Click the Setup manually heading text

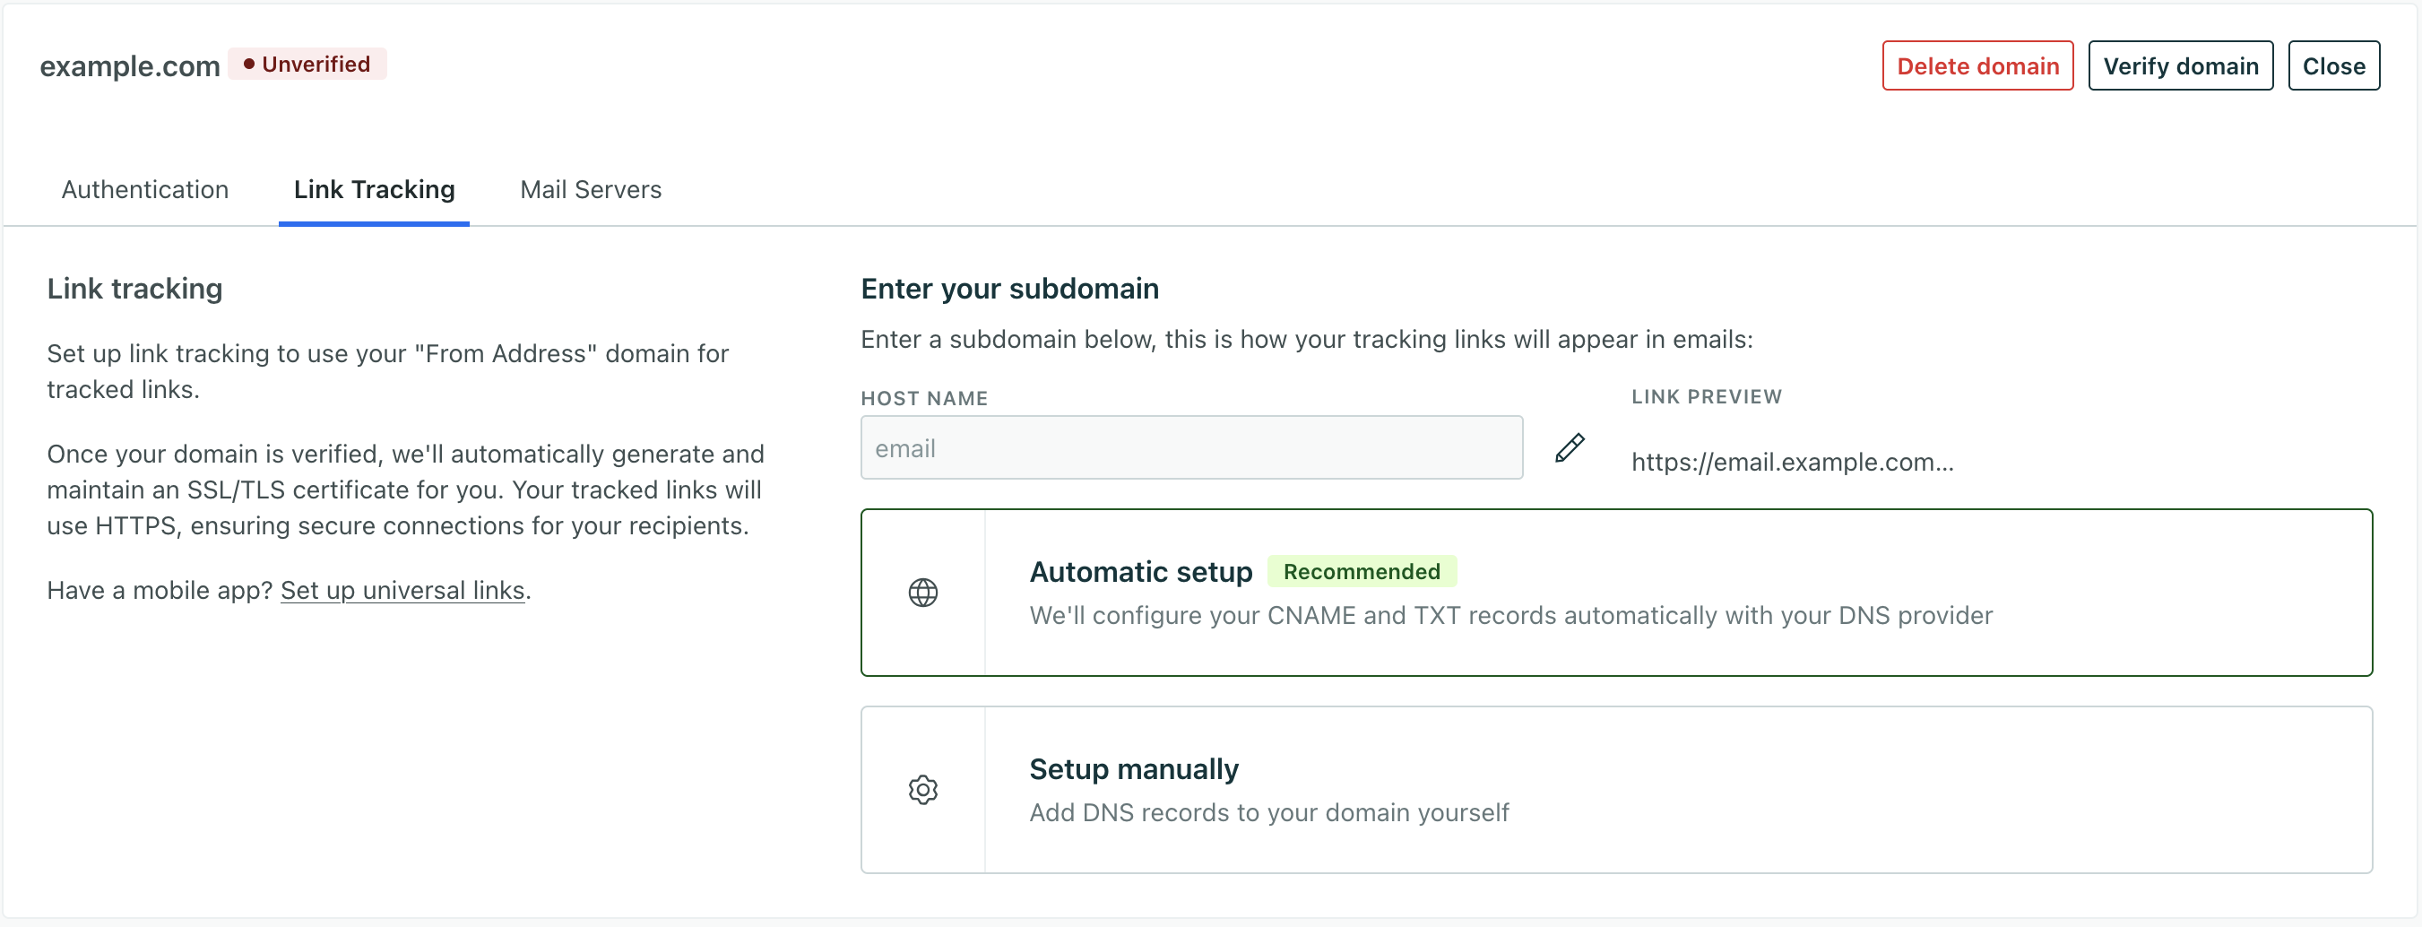(1133, 768)
